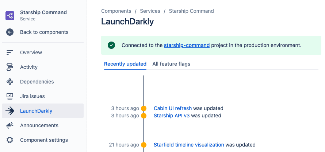Click the Dependencies sidebar icon
Image resolution: width=325 pixels, height=152 pixels.
coord(10,82)
